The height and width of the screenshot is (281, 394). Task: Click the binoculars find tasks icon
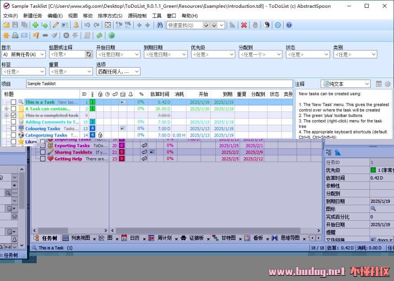[160, 25]
